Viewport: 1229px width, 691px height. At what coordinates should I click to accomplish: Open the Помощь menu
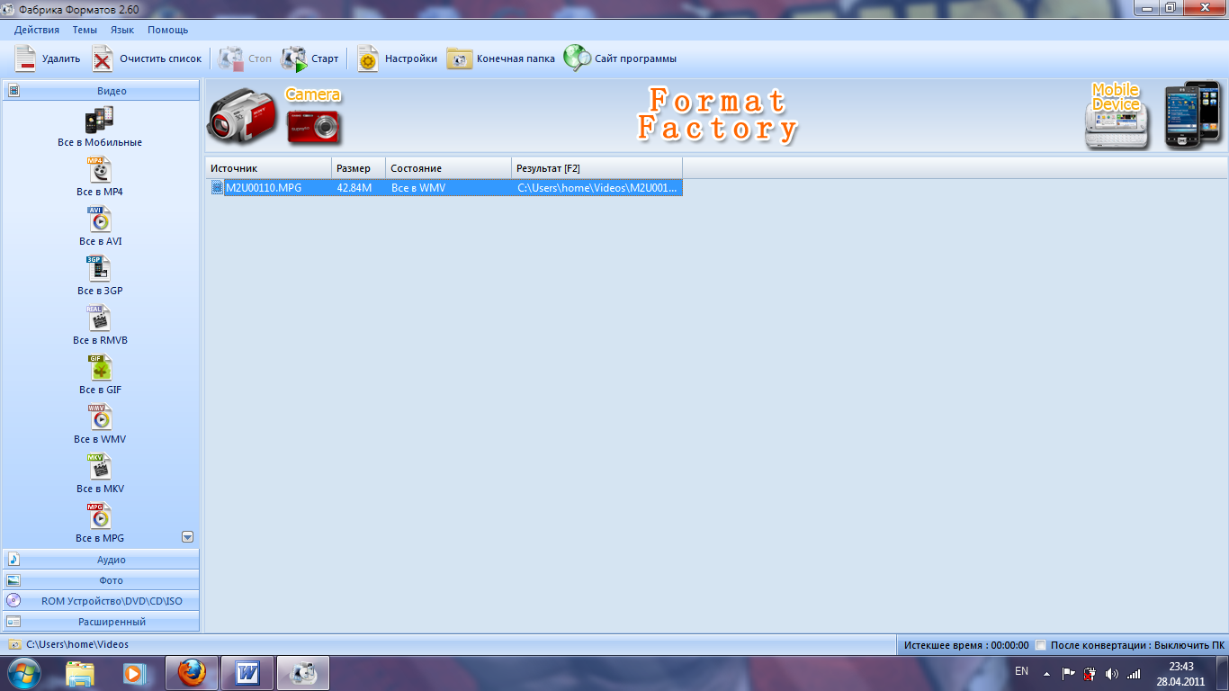point(168,30)
